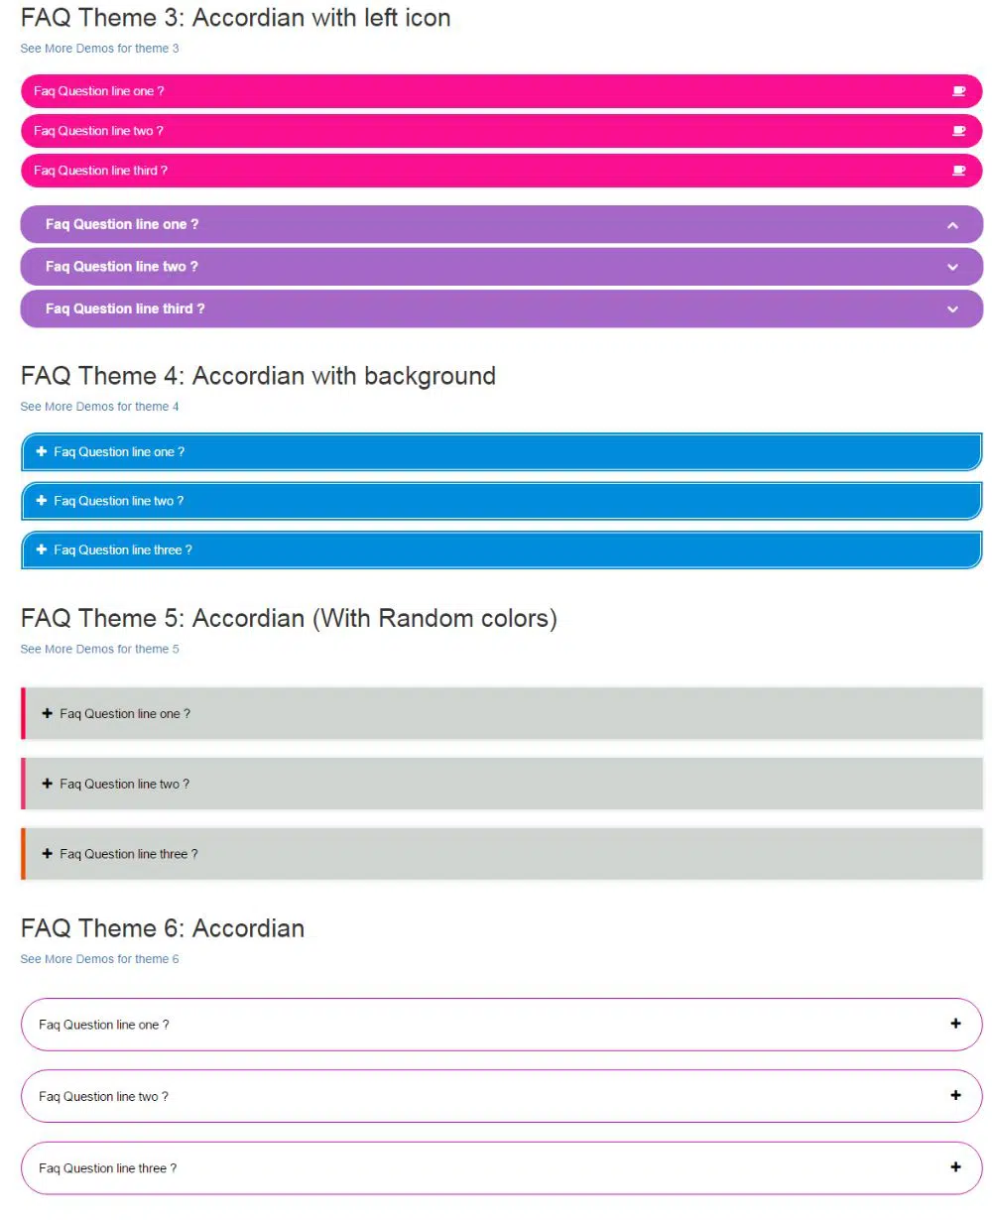Follow See More Demos for theme 5 link
This screenshot has height=1220, width=992.
[99, 650]
